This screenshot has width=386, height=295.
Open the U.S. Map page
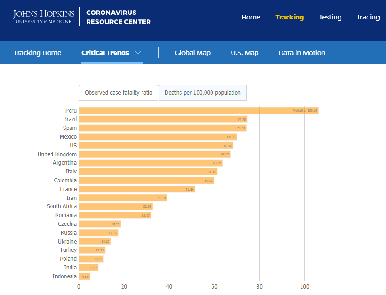pos(244,53)
